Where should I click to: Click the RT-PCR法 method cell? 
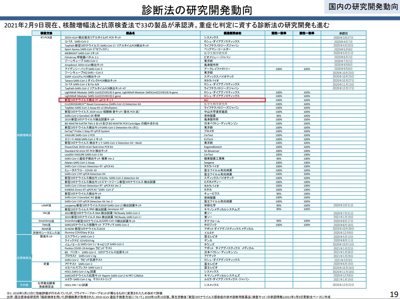coord(46,37)
